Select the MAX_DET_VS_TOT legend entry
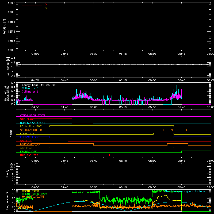This screenshot has height=214, width=214. tap(33, 197)
